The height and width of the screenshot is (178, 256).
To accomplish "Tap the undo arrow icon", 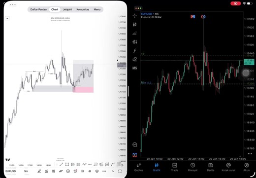I will click(113, 171).
